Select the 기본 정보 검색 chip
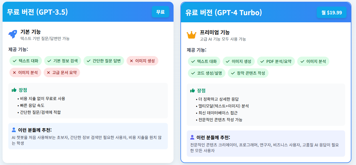The height and width of the screenshot is (165, 356). pyautogui.click(x=63, y=61)
